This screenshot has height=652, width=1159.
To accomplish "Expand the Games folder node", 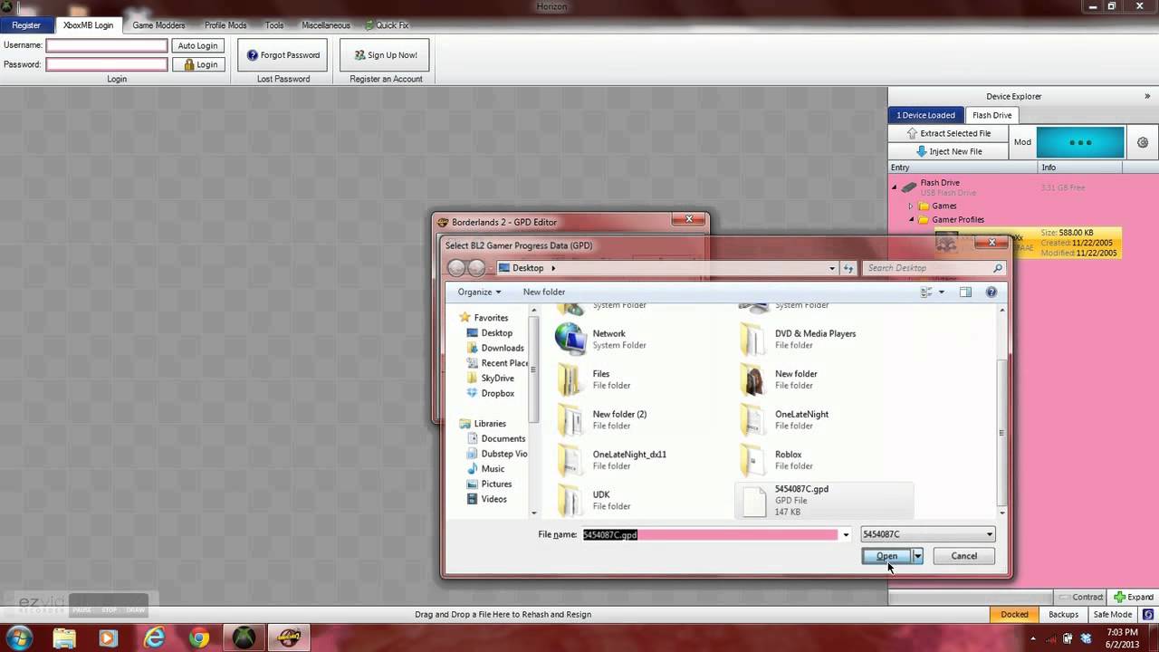I will tap(911, 206).
